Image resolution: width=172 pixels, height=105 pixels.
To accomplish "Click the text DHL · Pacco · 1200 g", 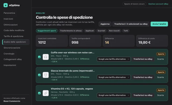I will click(x=60, y=74).
